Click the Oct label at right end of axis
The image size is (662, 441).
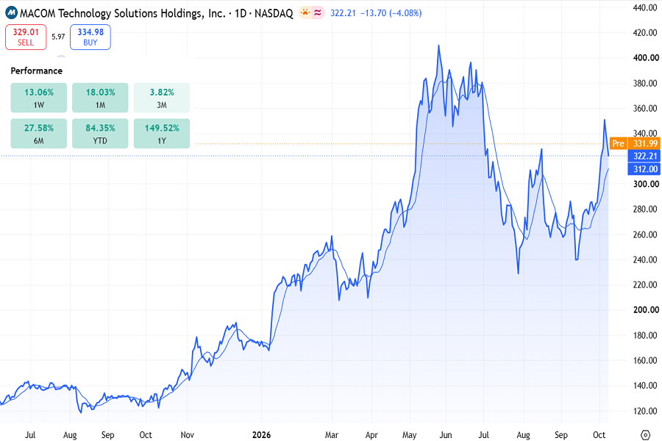tap(599, 434)
